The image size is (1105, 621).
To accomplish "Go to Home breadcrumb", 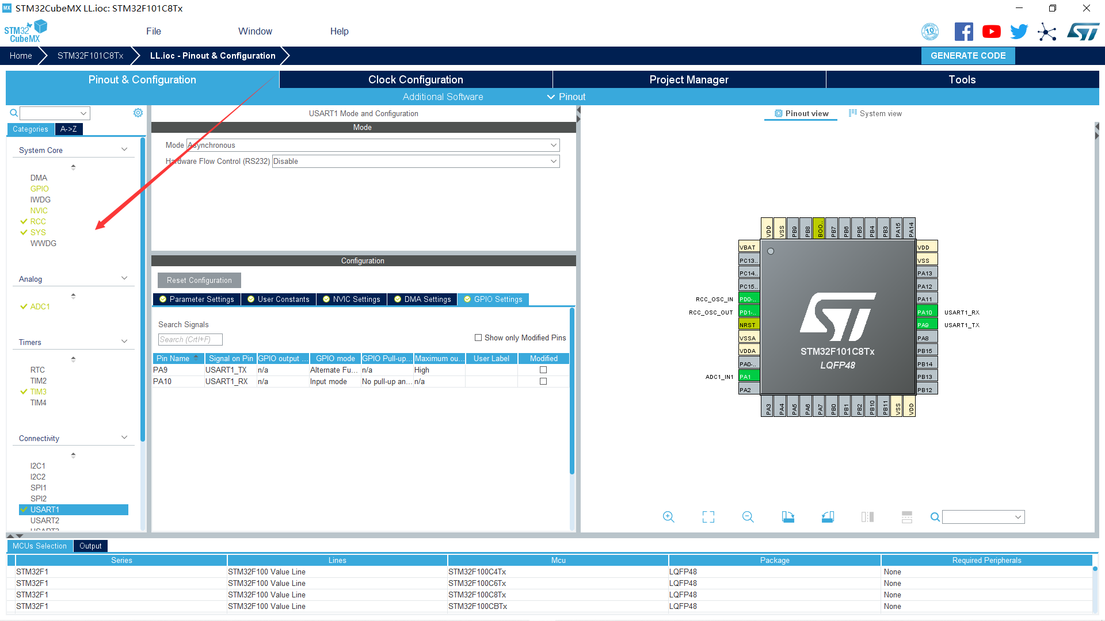I will pyautogui.click(x=21, y=56).
